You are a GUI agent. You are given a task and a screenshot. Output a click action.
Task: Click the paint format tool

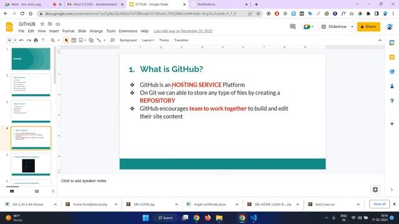pyautogui.click(x=43, y=40)
